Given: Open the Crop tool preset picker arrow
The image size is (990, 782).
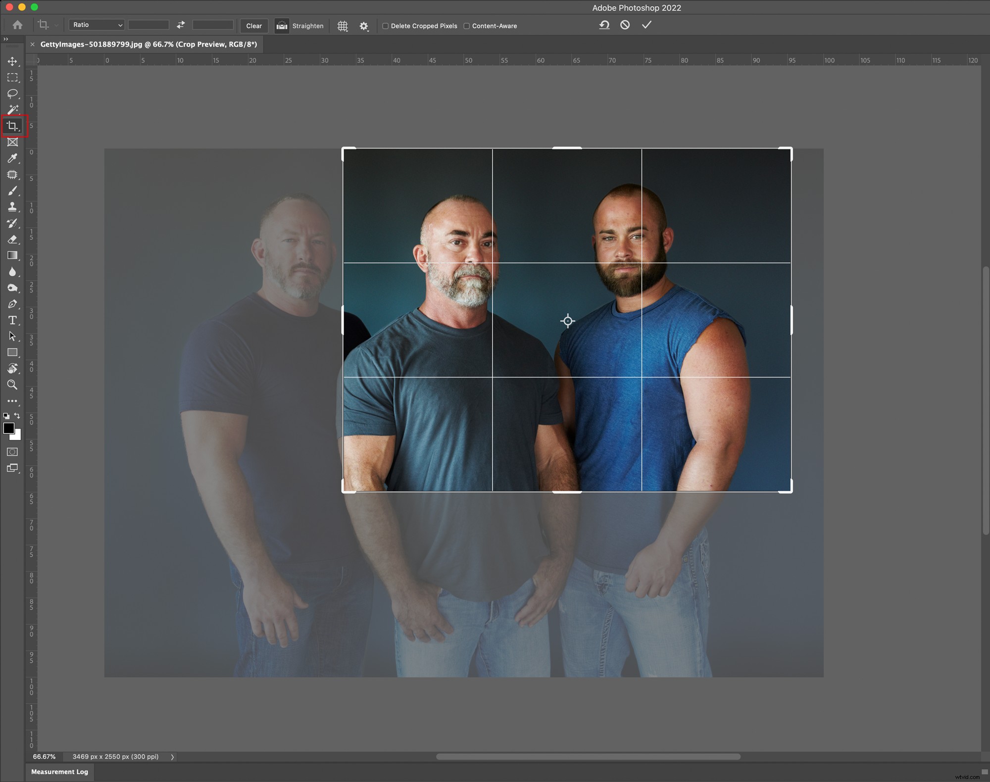Looking at the screenshot, I should coord(56,25).
